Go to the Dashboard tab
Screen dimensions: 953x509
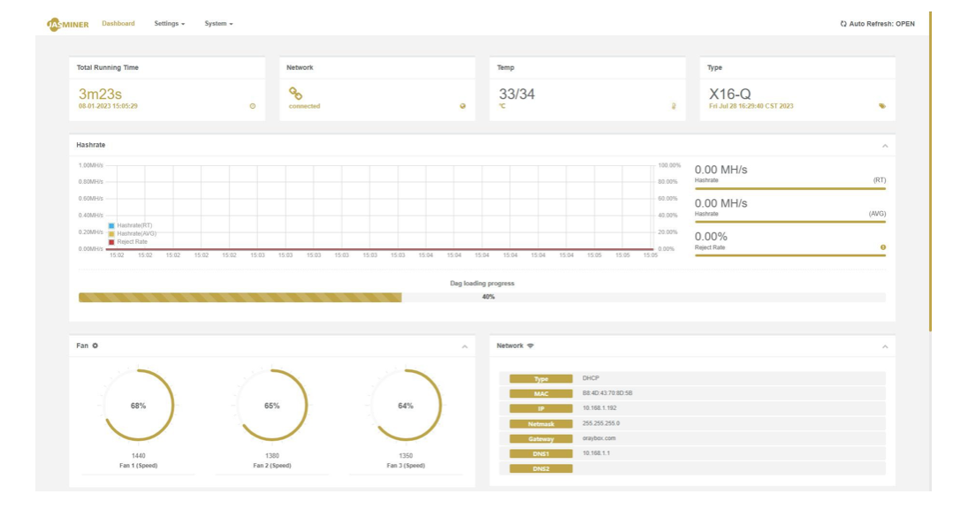(x=118, y=24)
